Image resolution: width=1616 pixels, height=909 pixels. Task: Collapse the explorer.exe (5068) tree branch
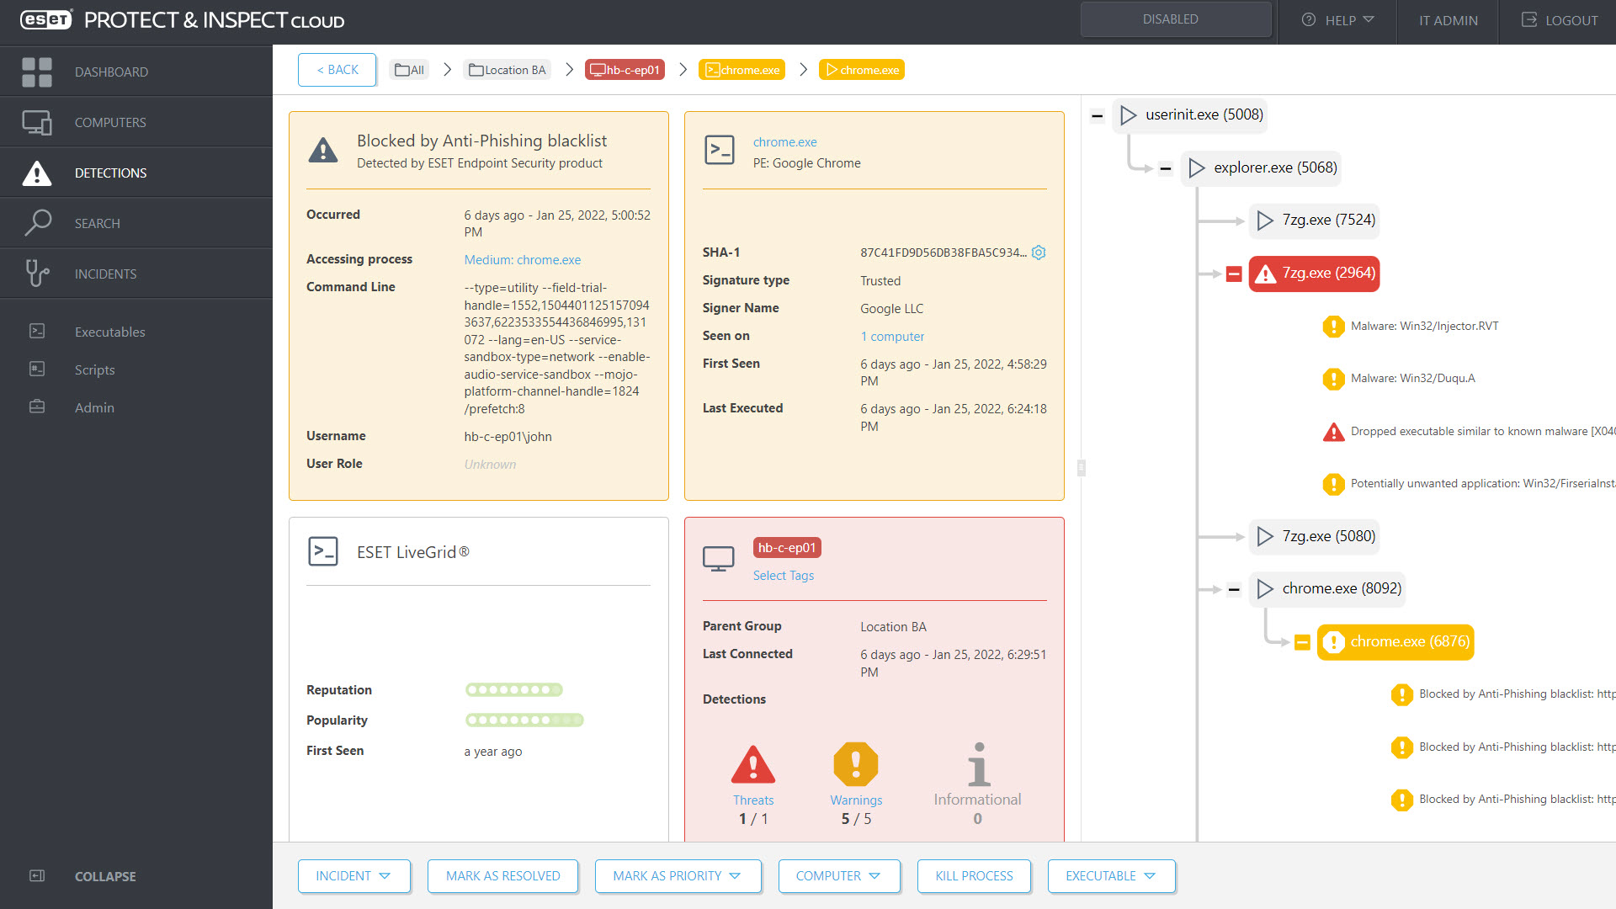pyautogui.click(x=1166, y=167)
